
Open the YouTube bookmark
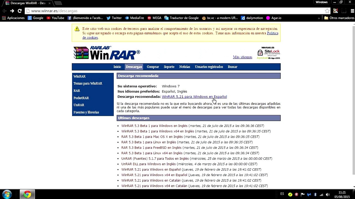pos(55,18)
